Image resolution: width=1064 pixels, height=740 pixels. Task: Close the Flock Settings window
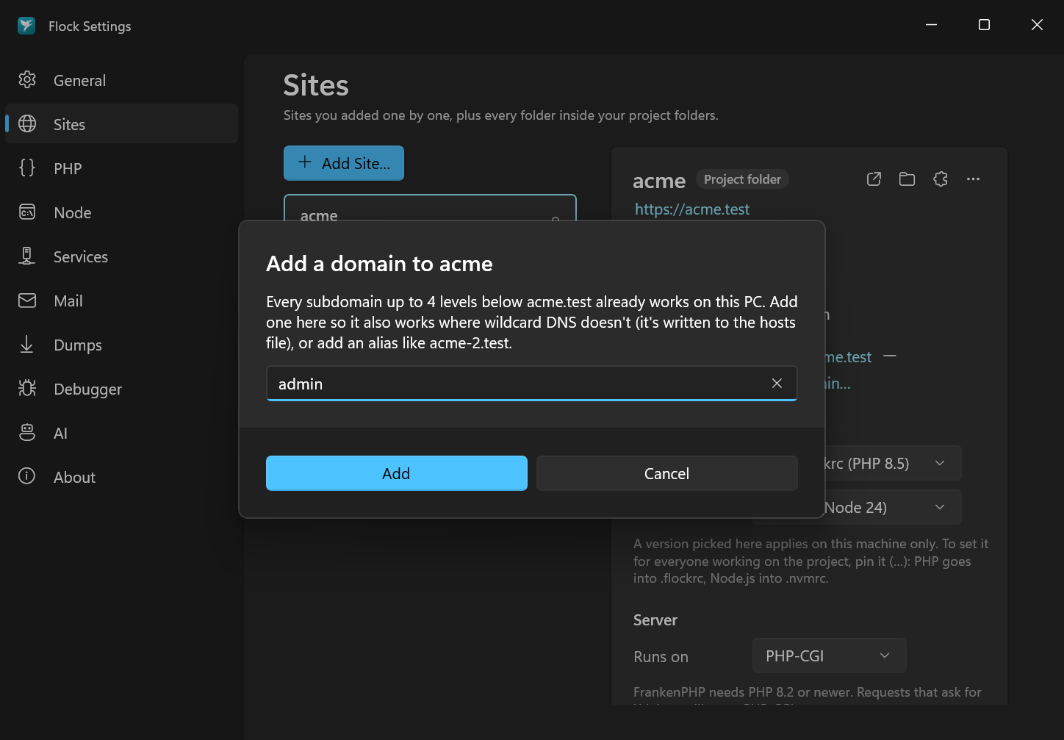pyautogui.click(x=1037, y=25)
